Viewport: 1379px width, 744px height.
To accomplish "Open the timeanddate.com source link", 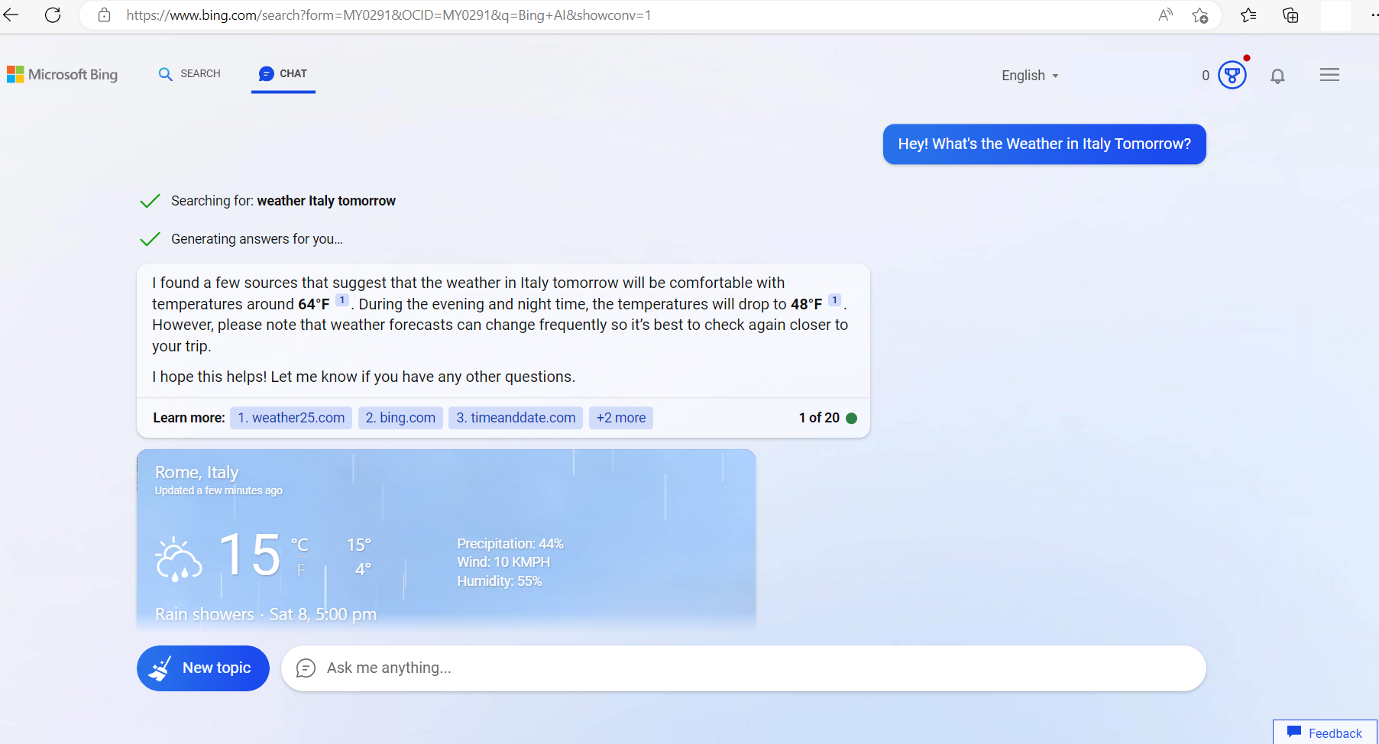I will click(516, 418).
